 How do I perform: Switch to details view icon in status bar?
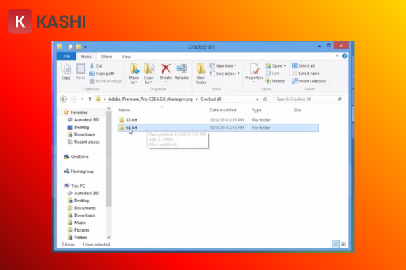click(x=336, y=244)
